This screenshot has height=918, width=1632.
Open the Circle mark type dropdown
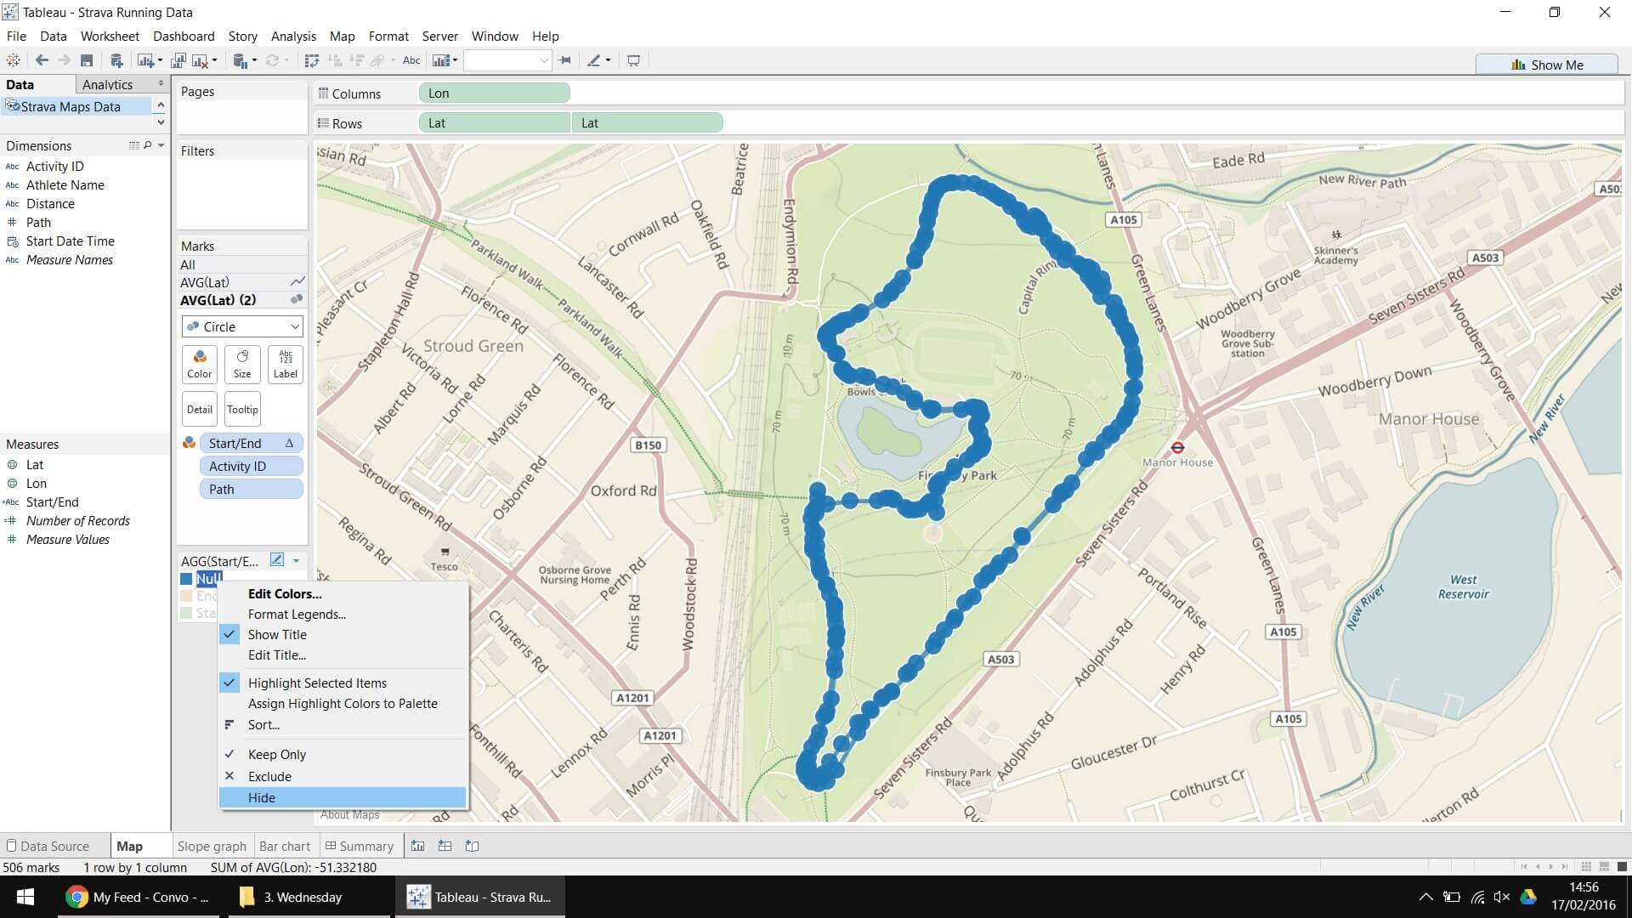242,326
